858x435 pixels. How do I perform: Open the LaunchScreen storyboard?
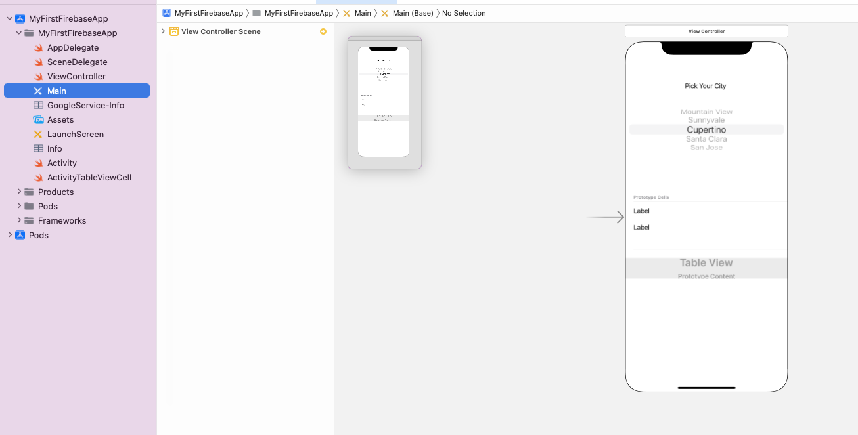coord(76,135)
